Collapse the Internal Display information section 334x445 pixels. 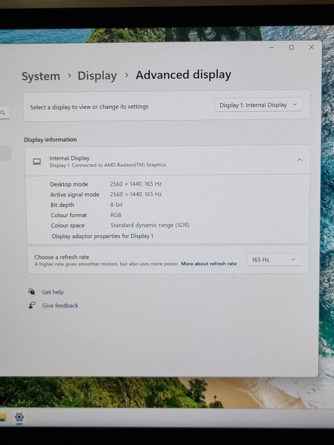click(x=299, y=160)
